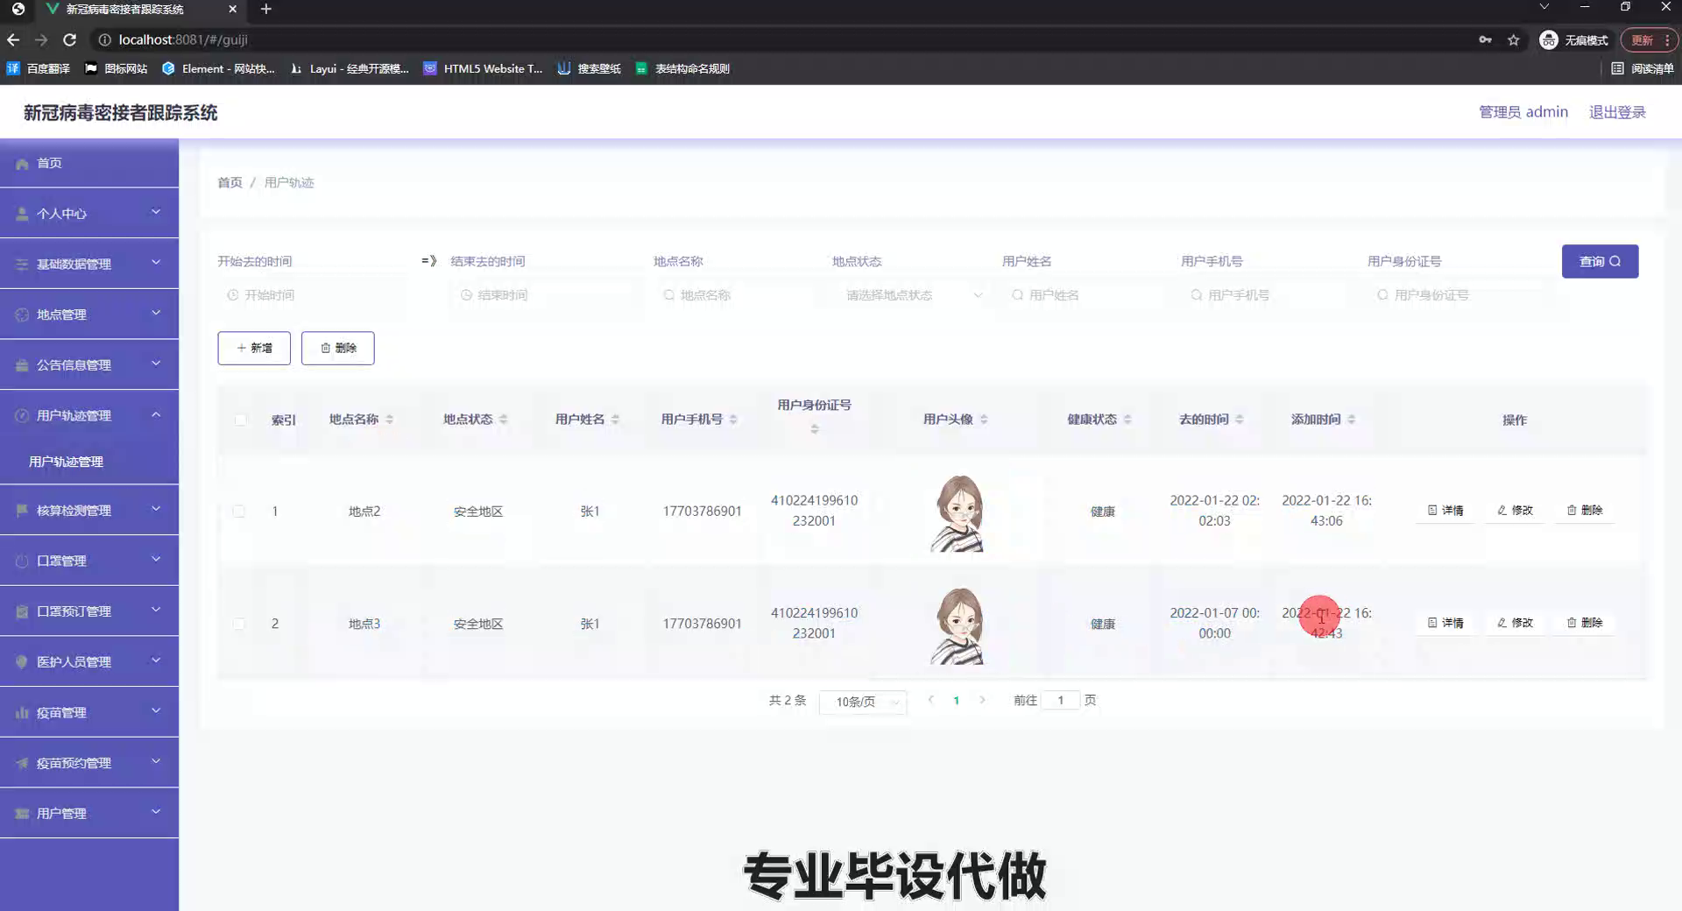Expand the 公告信息管理 sidebar menu
Image resolution: width=1682 pixels, height=911 pixels.
click(89, 364)
